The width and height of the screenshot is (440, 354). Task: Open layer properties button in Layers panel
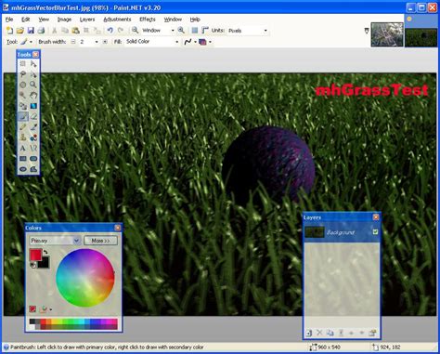(372, 333)
